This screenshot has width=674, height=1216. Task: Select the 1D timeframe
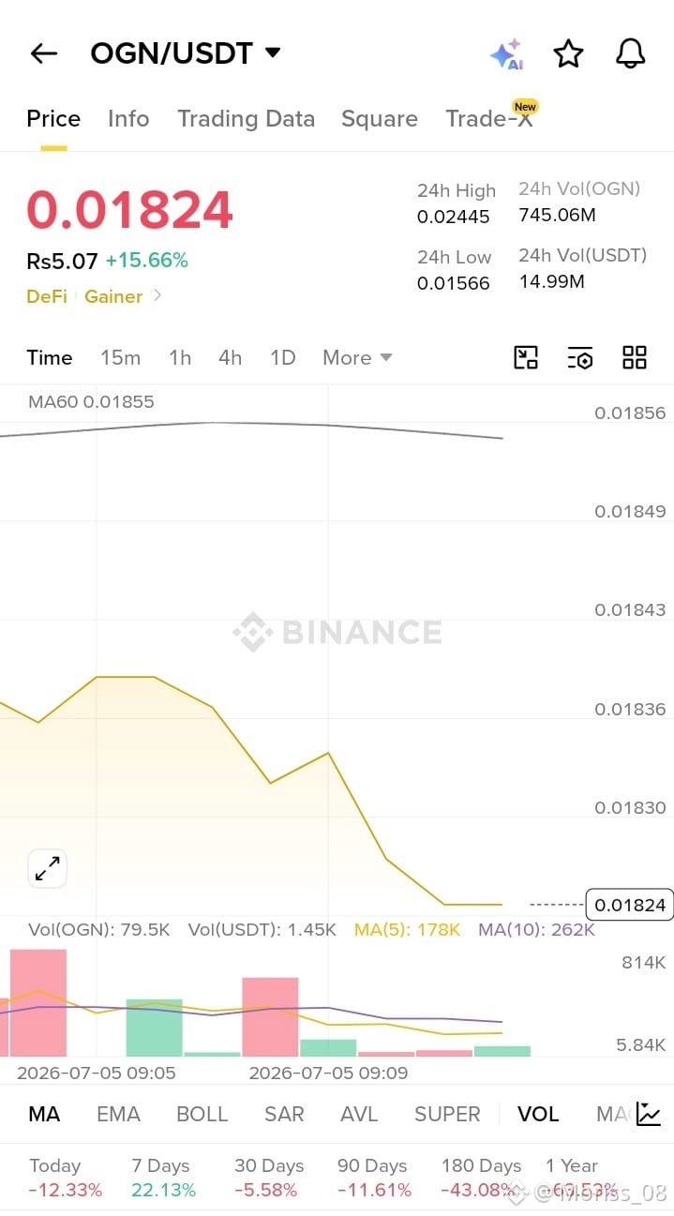(282, 357)
